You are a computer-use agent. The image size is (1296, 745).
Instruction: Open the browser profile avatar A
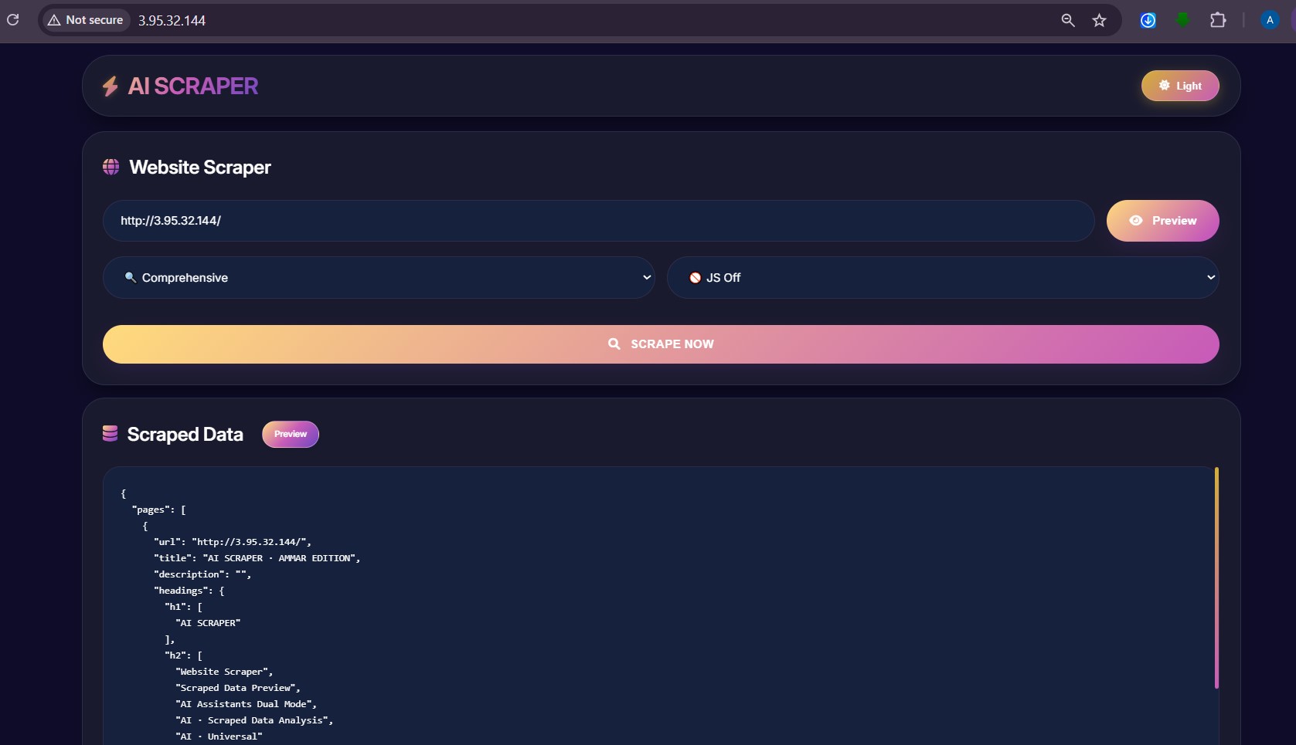(1270, 20)
